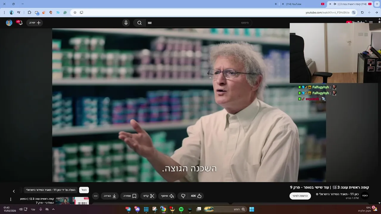This screenshot has width=381, height=214.
Task: Open Telegram from the taskbar
Action: [128, 209]
